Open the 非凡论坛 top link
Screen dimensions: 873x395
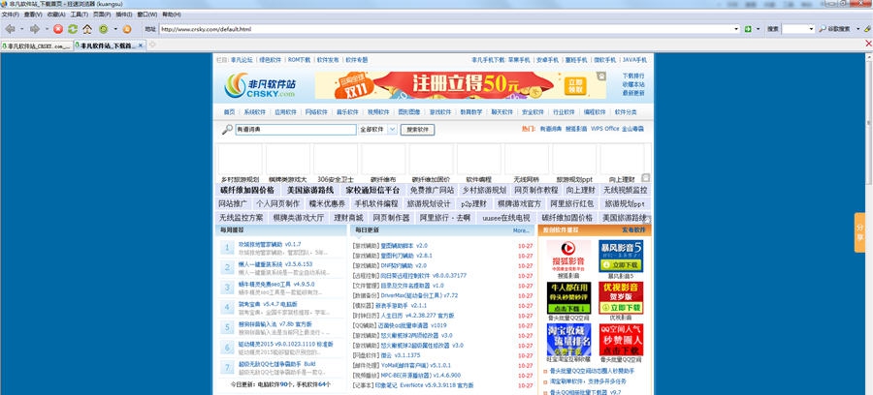[242, 59]
